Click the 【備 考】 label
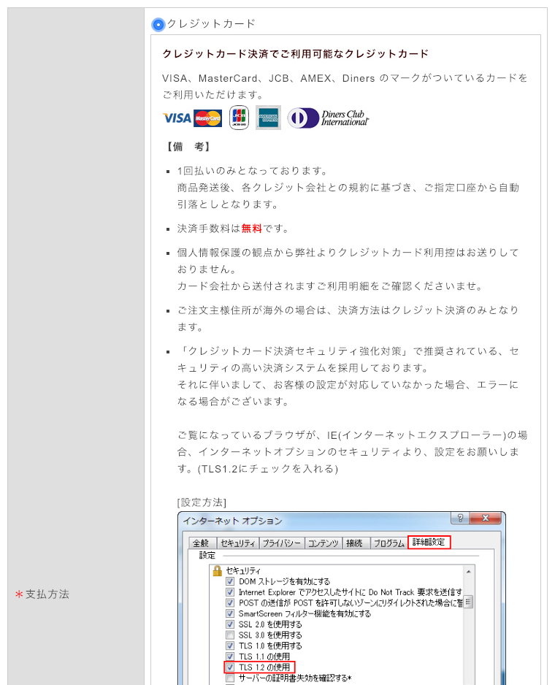 coord(188,147)
